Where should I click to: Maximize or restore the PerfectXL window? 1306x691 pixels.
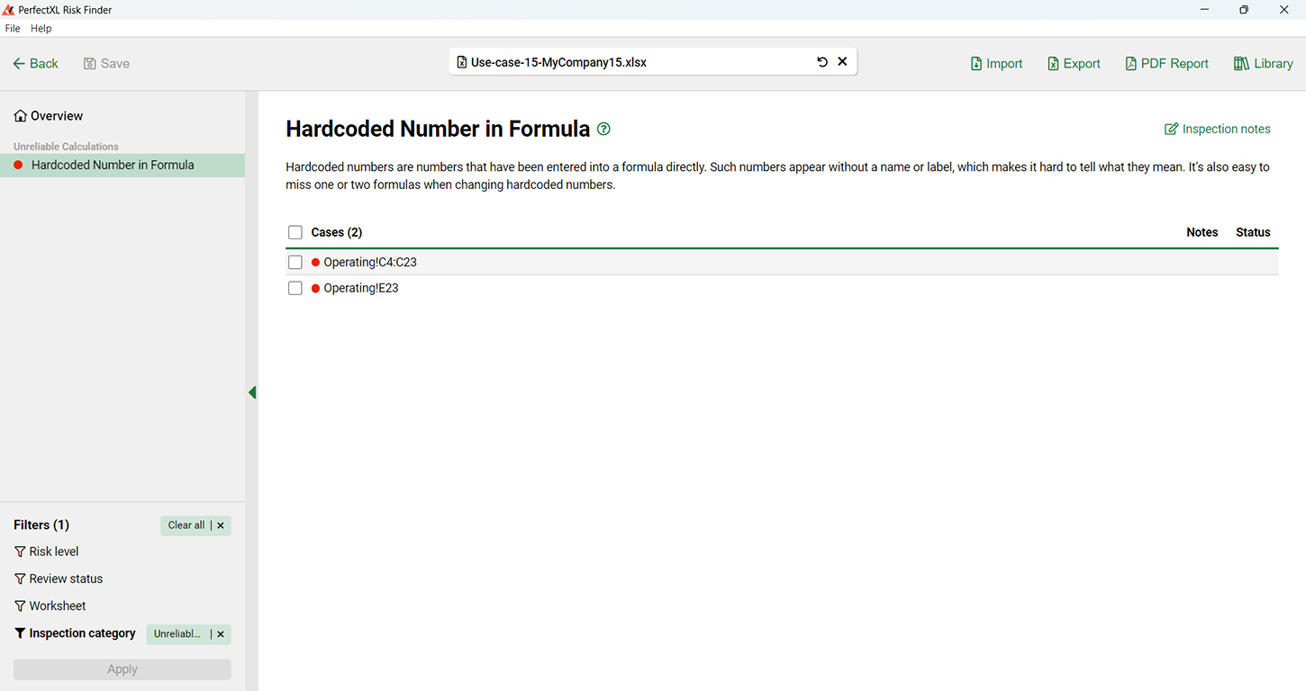[1244, 10]
